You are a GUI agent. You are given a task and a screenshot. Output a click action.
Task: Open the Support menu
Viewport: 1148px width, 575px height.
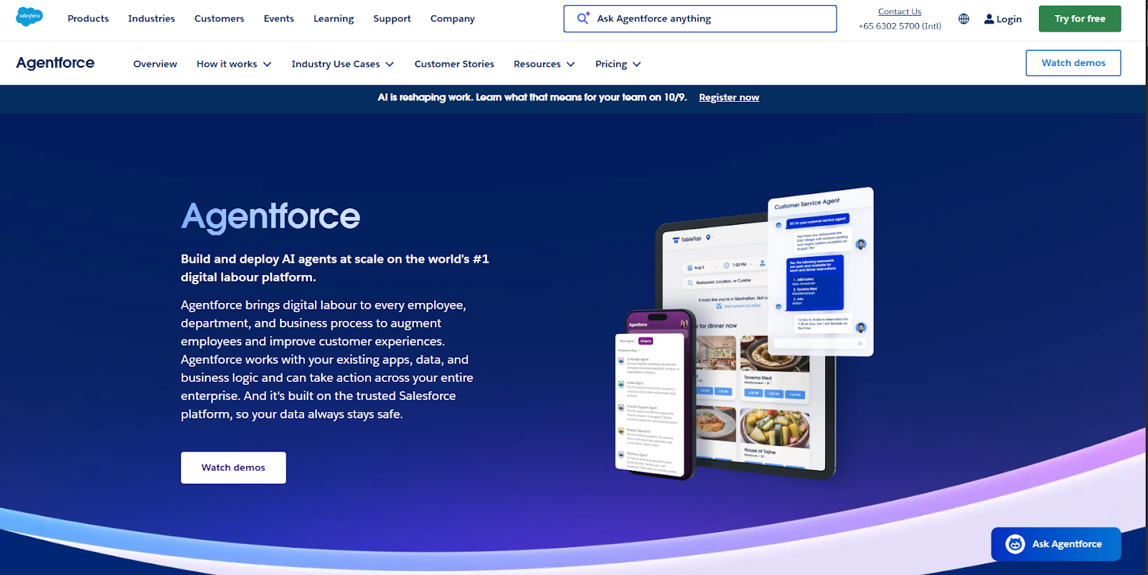pyautogui.click(x=392, y=19)
